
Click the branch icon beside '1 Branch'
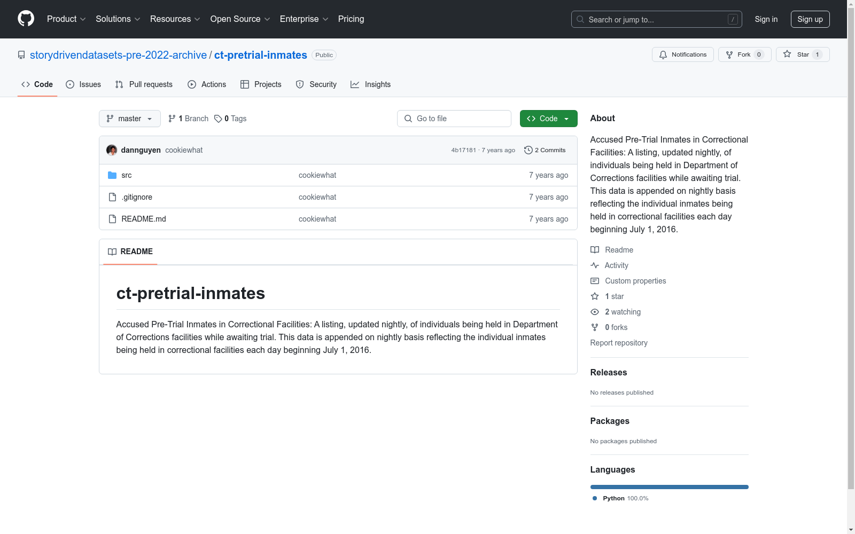(x=172, y=119)
